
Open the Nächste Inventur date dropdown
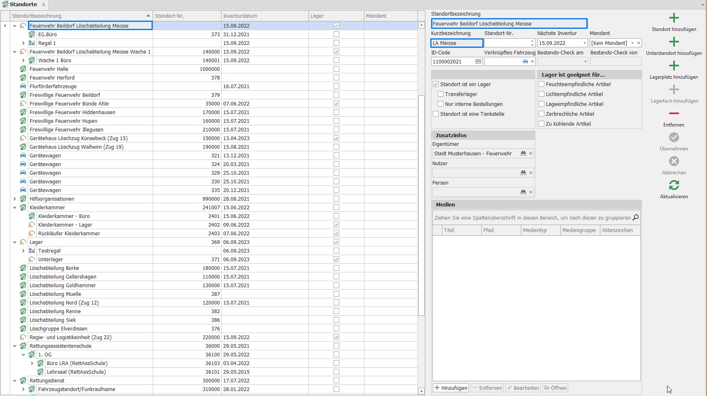click(x=584, y=43)
